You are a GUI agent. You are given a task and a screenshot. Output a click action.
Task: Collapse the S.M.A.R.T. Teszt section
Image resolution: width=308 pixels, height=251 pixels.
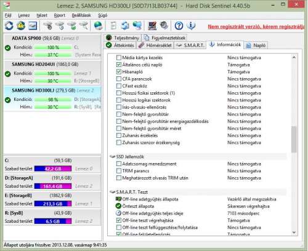coord(113,192)
